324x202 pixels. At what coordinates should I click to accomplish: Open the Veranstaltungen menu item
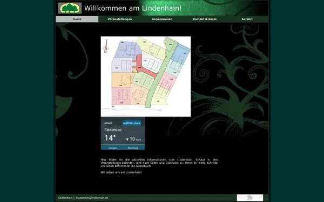pyautogui.click(x=120, y=19)
